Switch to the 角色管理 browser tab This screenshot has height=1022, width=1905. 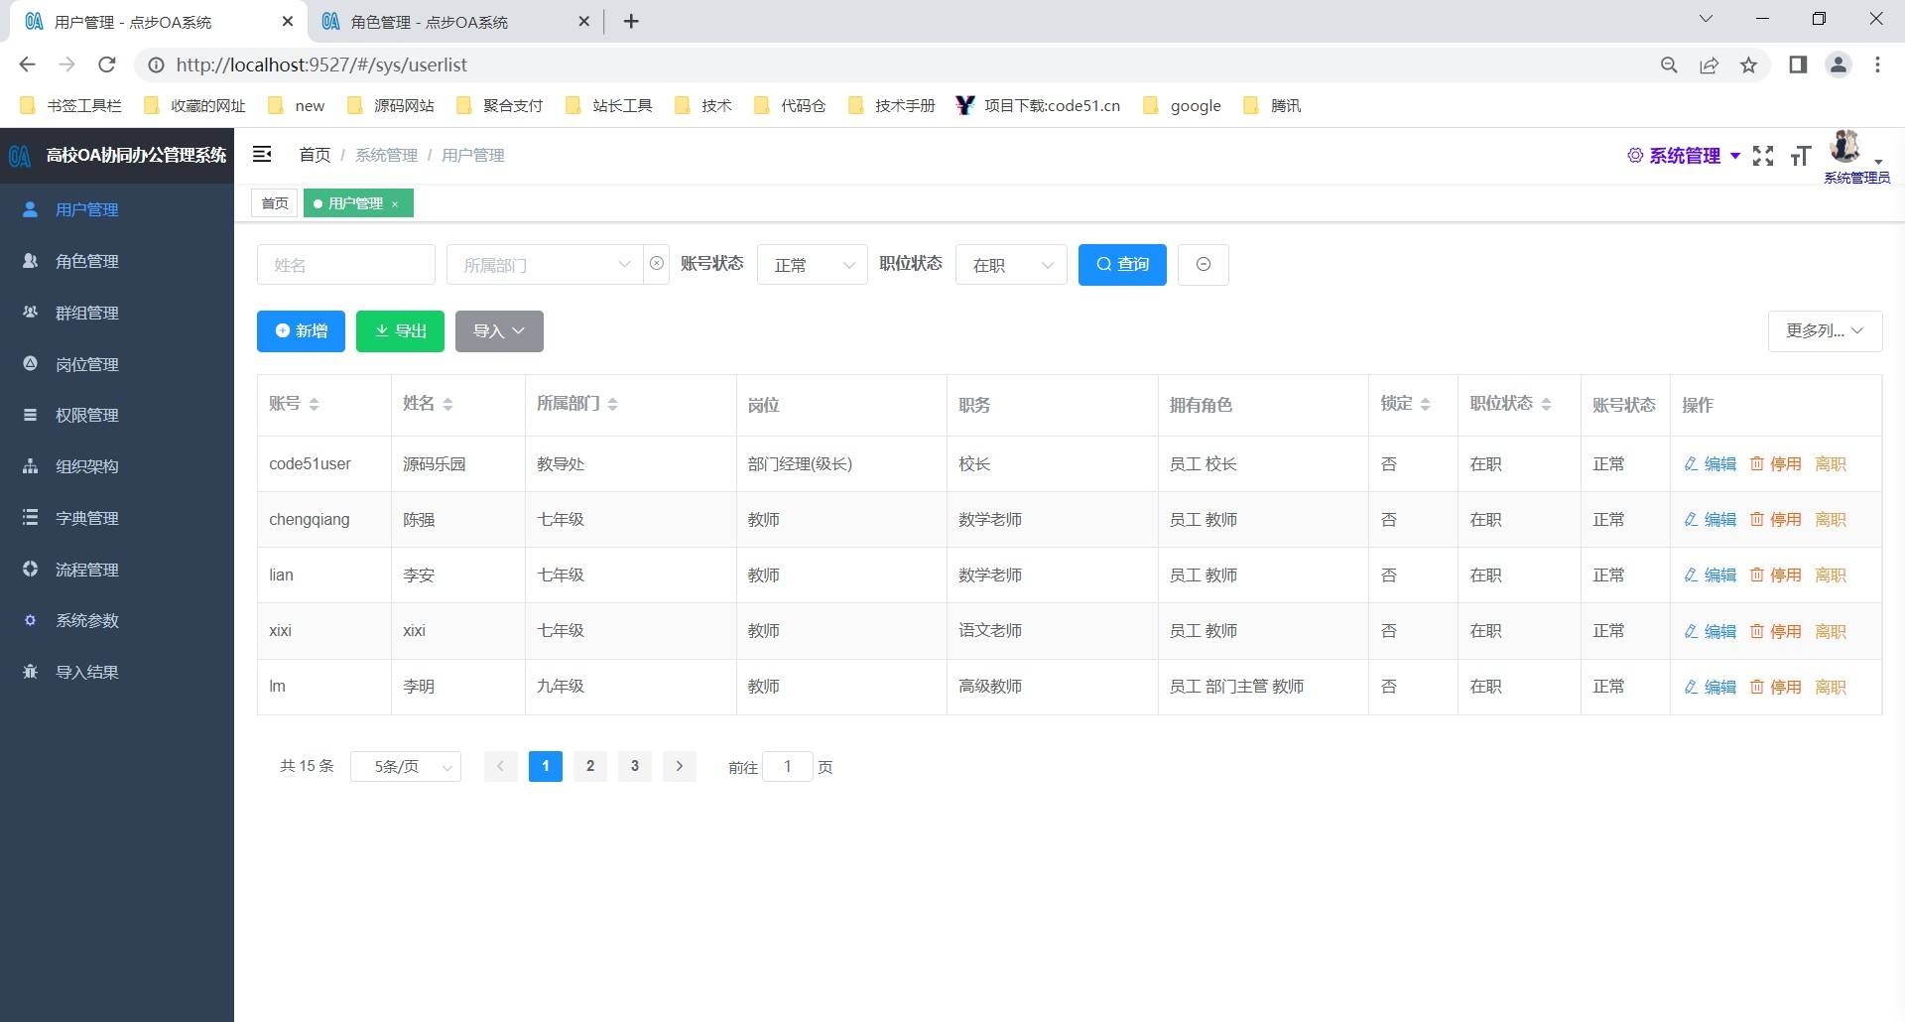click(454, 21)
